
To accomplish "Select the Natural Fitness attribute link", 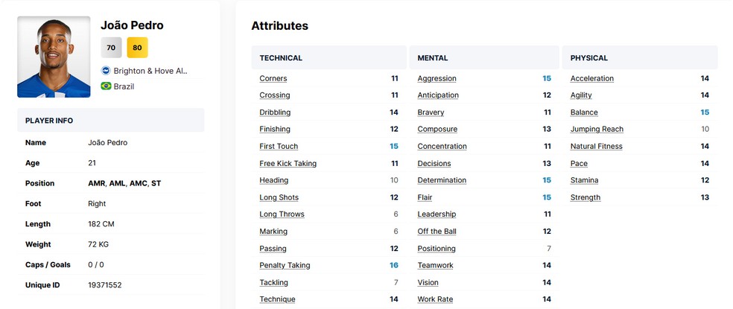I will [x=596, y=147].
